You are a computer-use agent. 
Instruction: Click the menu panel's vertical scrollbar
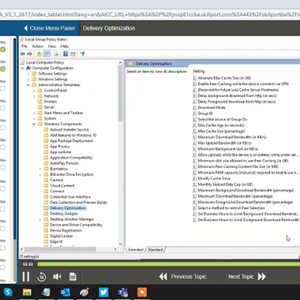click(x=15, y=138)
